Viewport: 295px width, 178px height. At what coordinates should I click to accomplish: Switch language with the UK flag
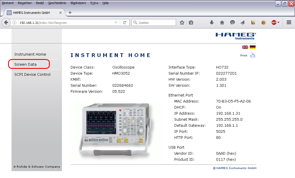[x=245, y=47]
